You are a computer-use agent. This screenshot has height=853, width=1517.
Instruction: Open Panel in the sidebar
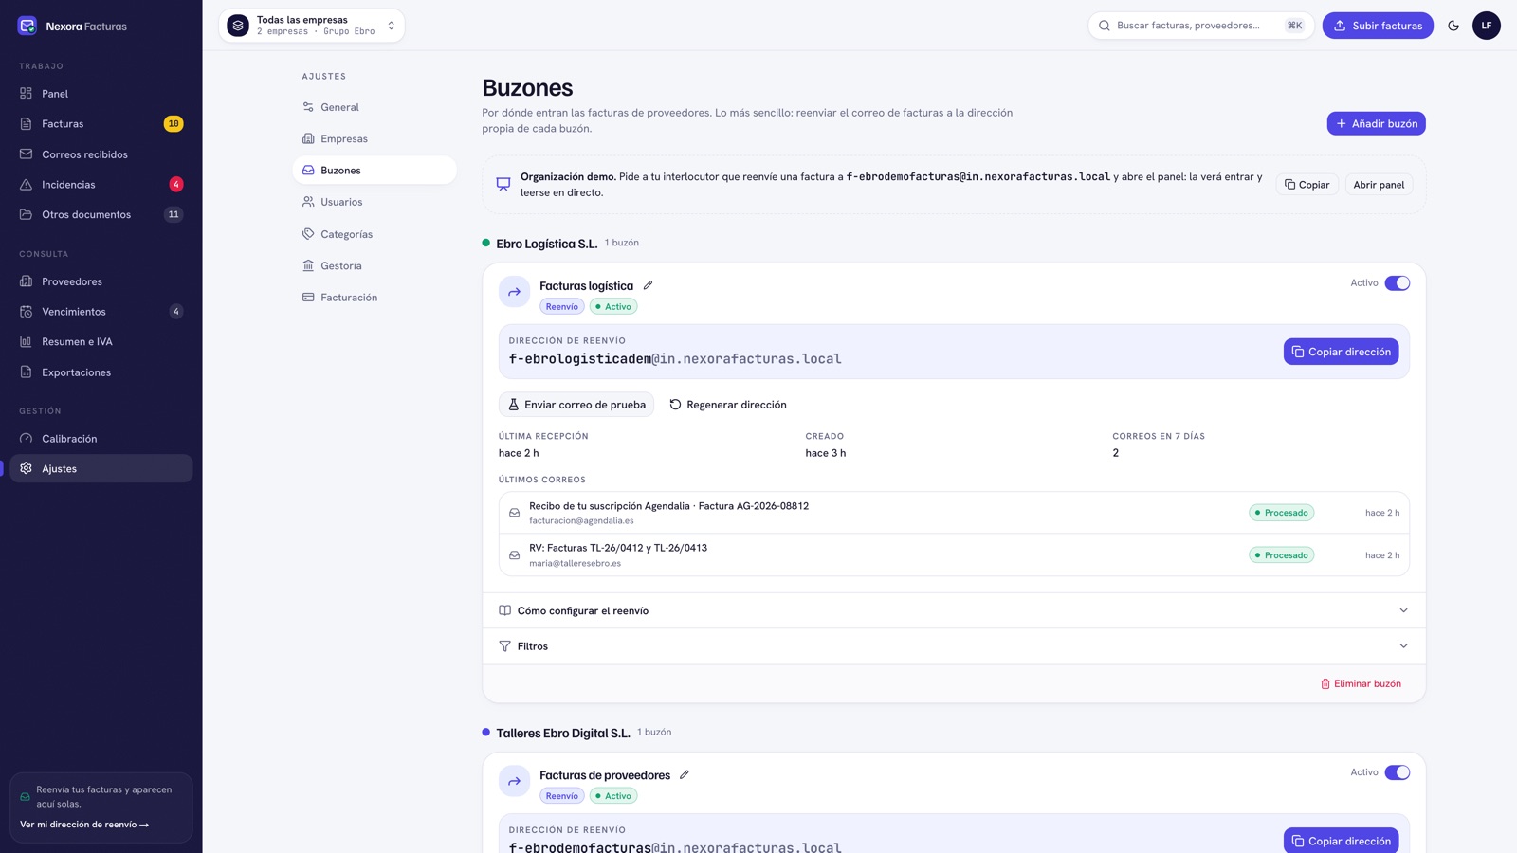(101, 94)
